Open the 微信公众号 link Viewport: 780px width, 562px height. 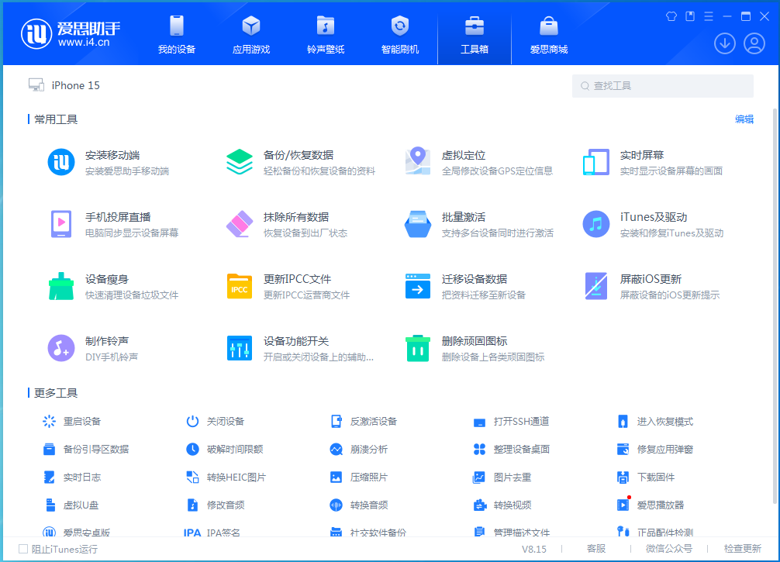pyautogui.click(x=668, y=549)
